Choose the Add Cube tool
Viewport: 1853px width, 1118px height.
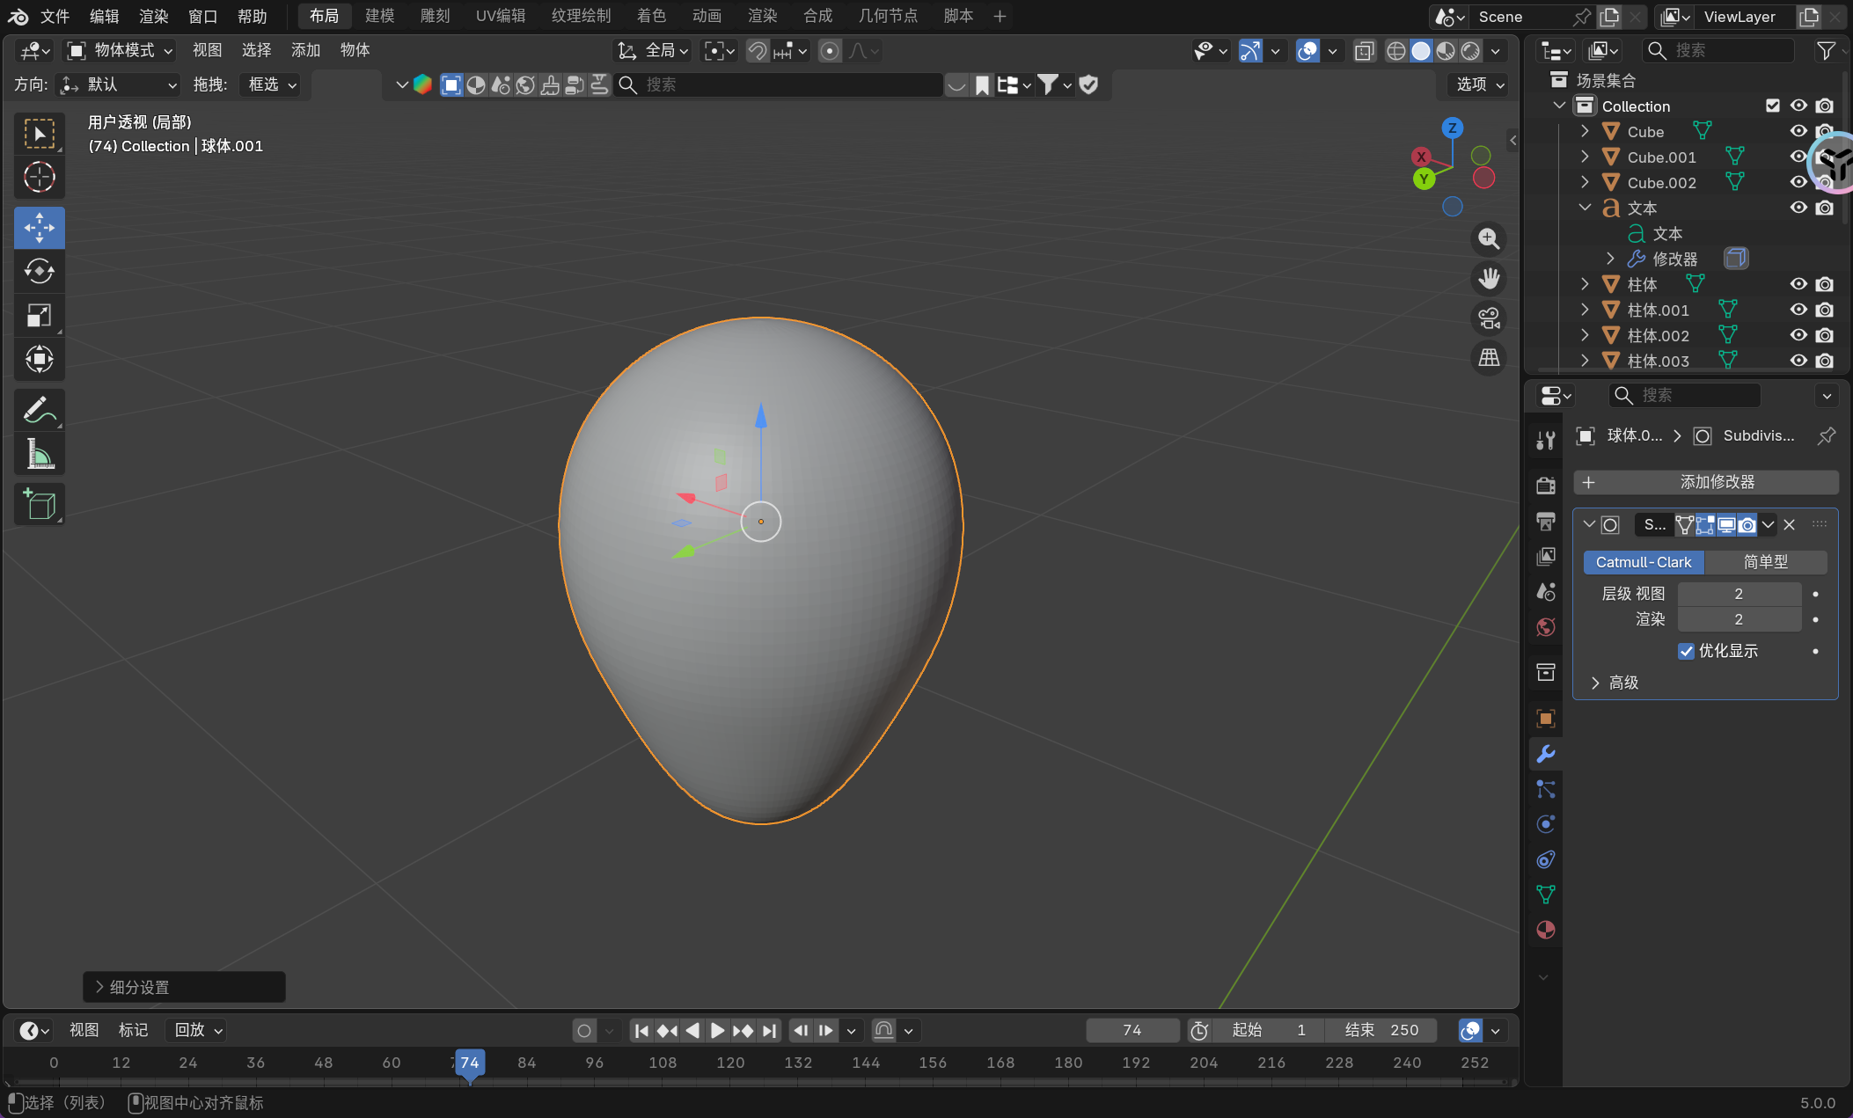[x=40, y=504]
